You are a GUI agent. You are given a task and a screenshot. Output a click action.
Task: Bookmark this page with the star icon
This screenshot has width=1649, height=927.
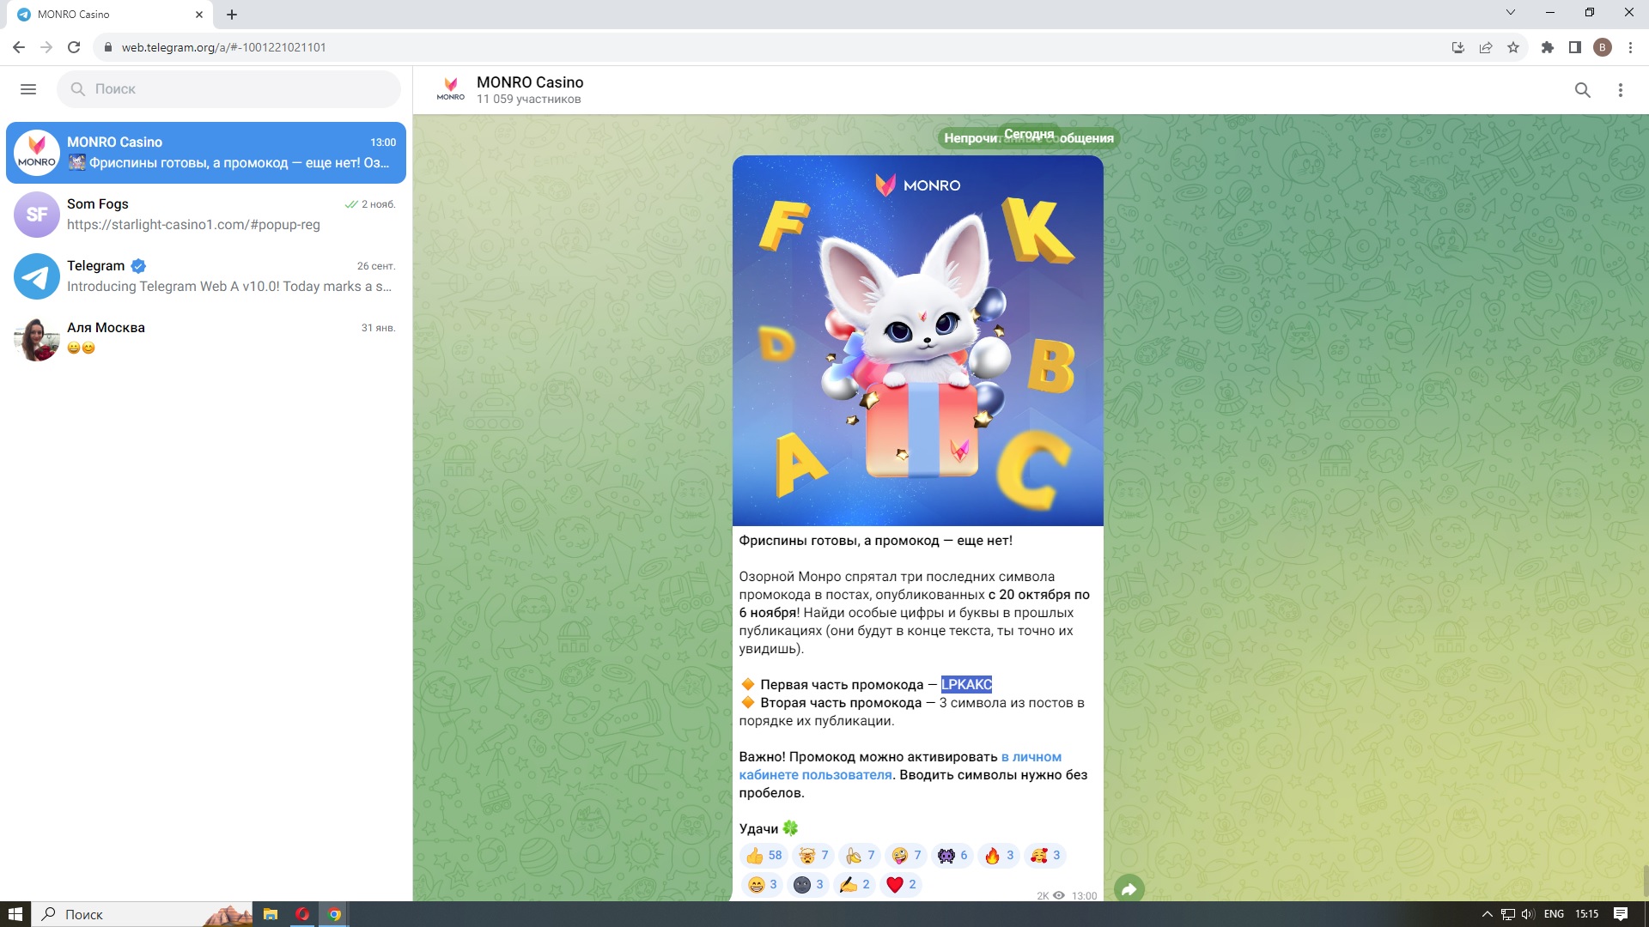[1513, 47]
